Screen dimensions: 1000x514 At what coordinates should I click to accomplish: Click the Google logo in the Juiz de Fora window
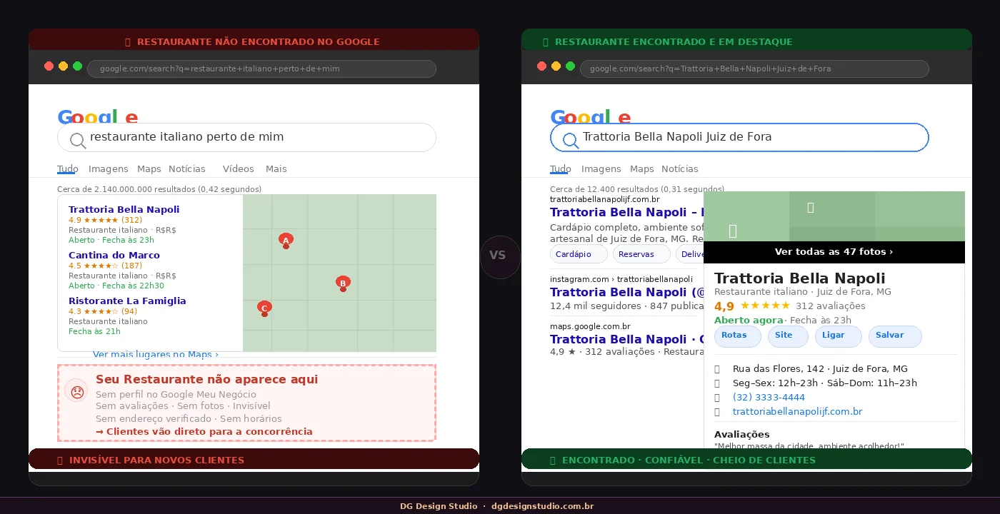point(591,118)
